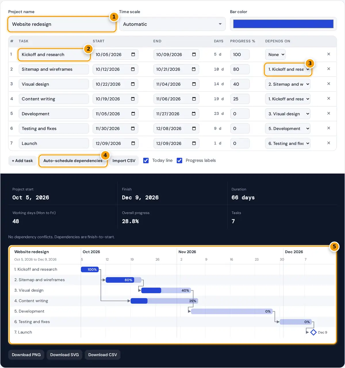Open calendar icon for Sitemap end date
Screen dimensions: 345x368
tap(194, 69)
